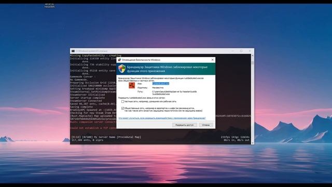Click the 'Разрешить доступ' (Allow access) button

185,125
